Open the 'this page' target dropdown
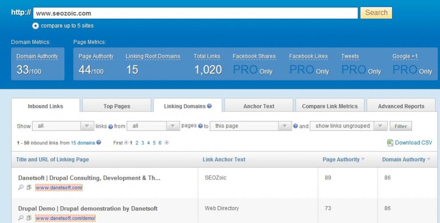Viewport: 440px width, 223px height. point(251,126)
